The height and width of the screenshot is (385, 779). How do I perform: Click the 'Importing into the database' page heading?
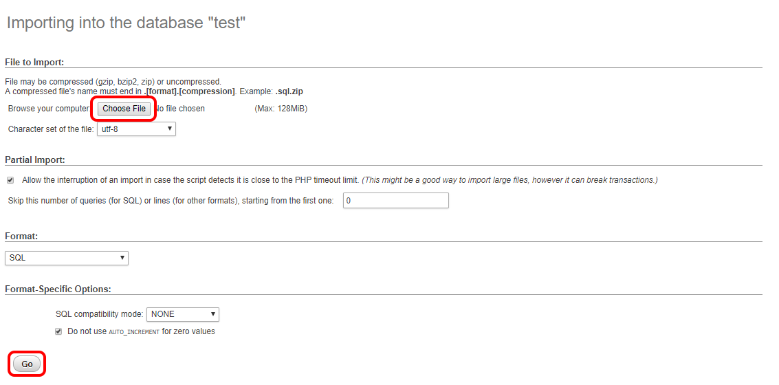click(126, 23)
